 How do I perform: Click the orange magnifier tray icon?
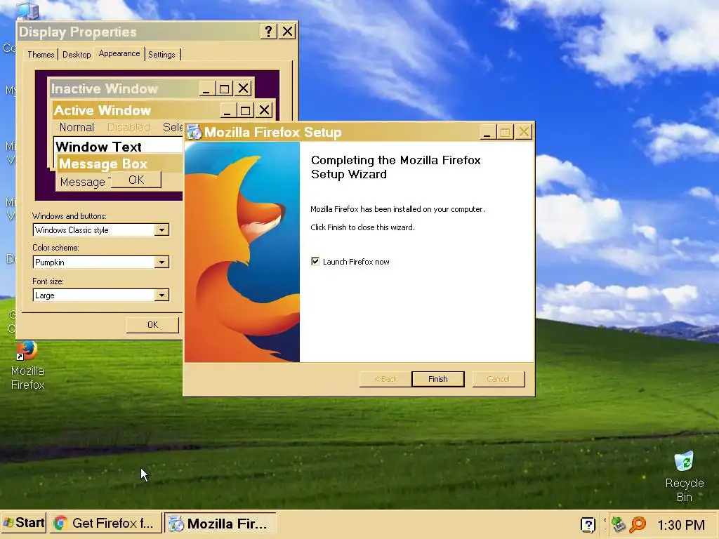[638, 524]
